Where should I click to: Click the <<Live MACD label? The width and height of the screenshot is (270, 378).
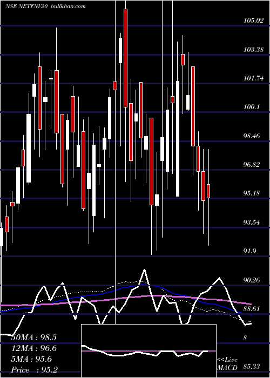point(227,363)
